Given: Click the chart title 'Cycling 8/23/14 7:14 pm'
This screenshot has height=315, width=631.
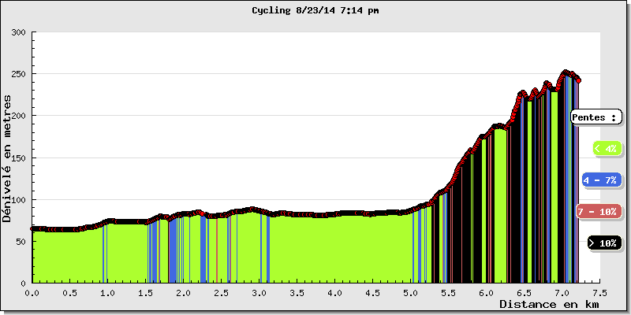Looking at the screenshot, I should point(315,10).
